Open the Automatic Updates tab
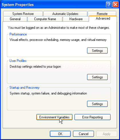 pos(65,14)
